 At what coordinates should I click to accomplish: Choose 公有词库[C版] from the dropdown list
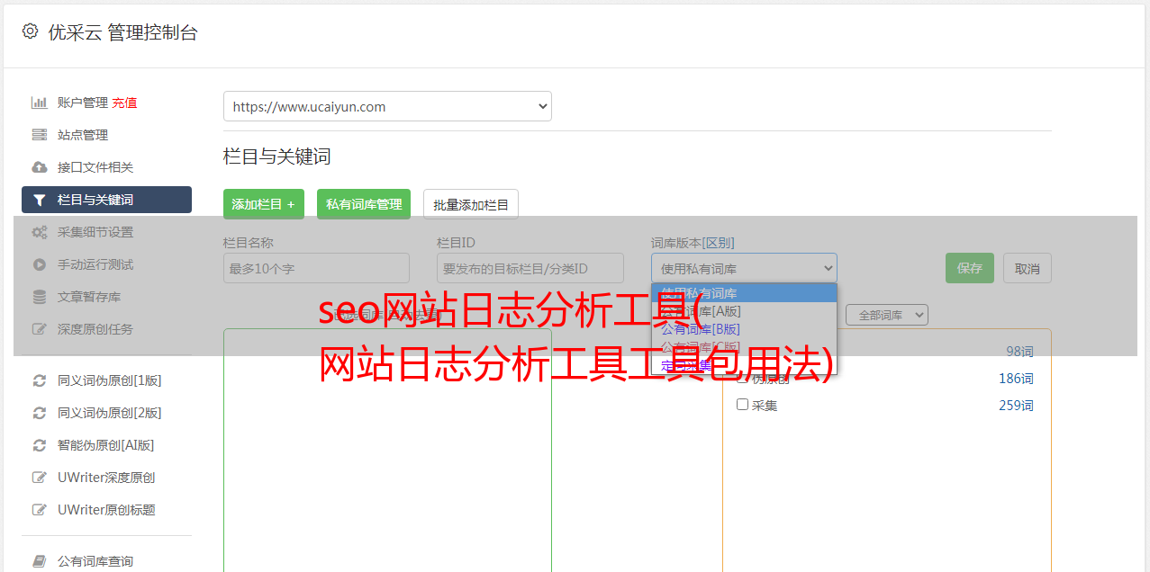745,347
